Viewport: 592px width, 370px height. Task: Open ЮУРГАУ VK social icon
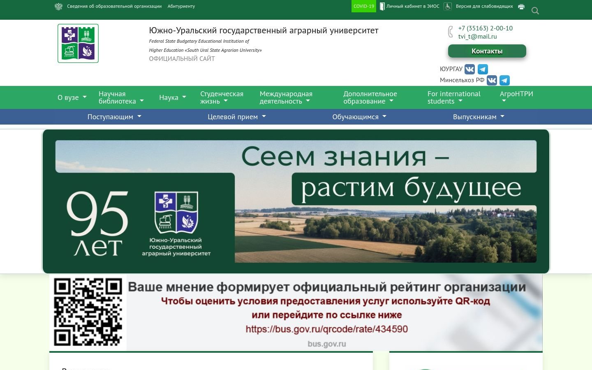click(469, 69)
